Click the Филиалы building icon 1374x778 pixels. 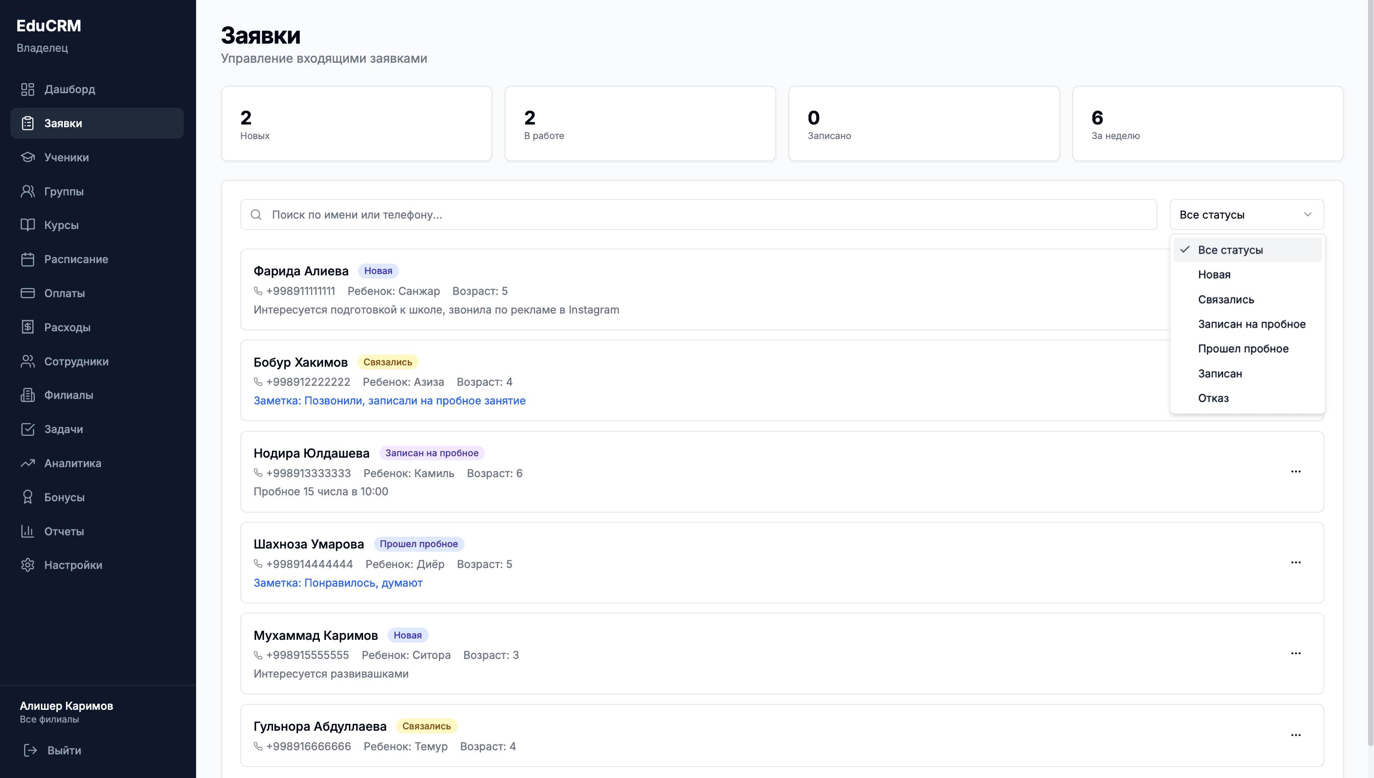click(28, 395)
